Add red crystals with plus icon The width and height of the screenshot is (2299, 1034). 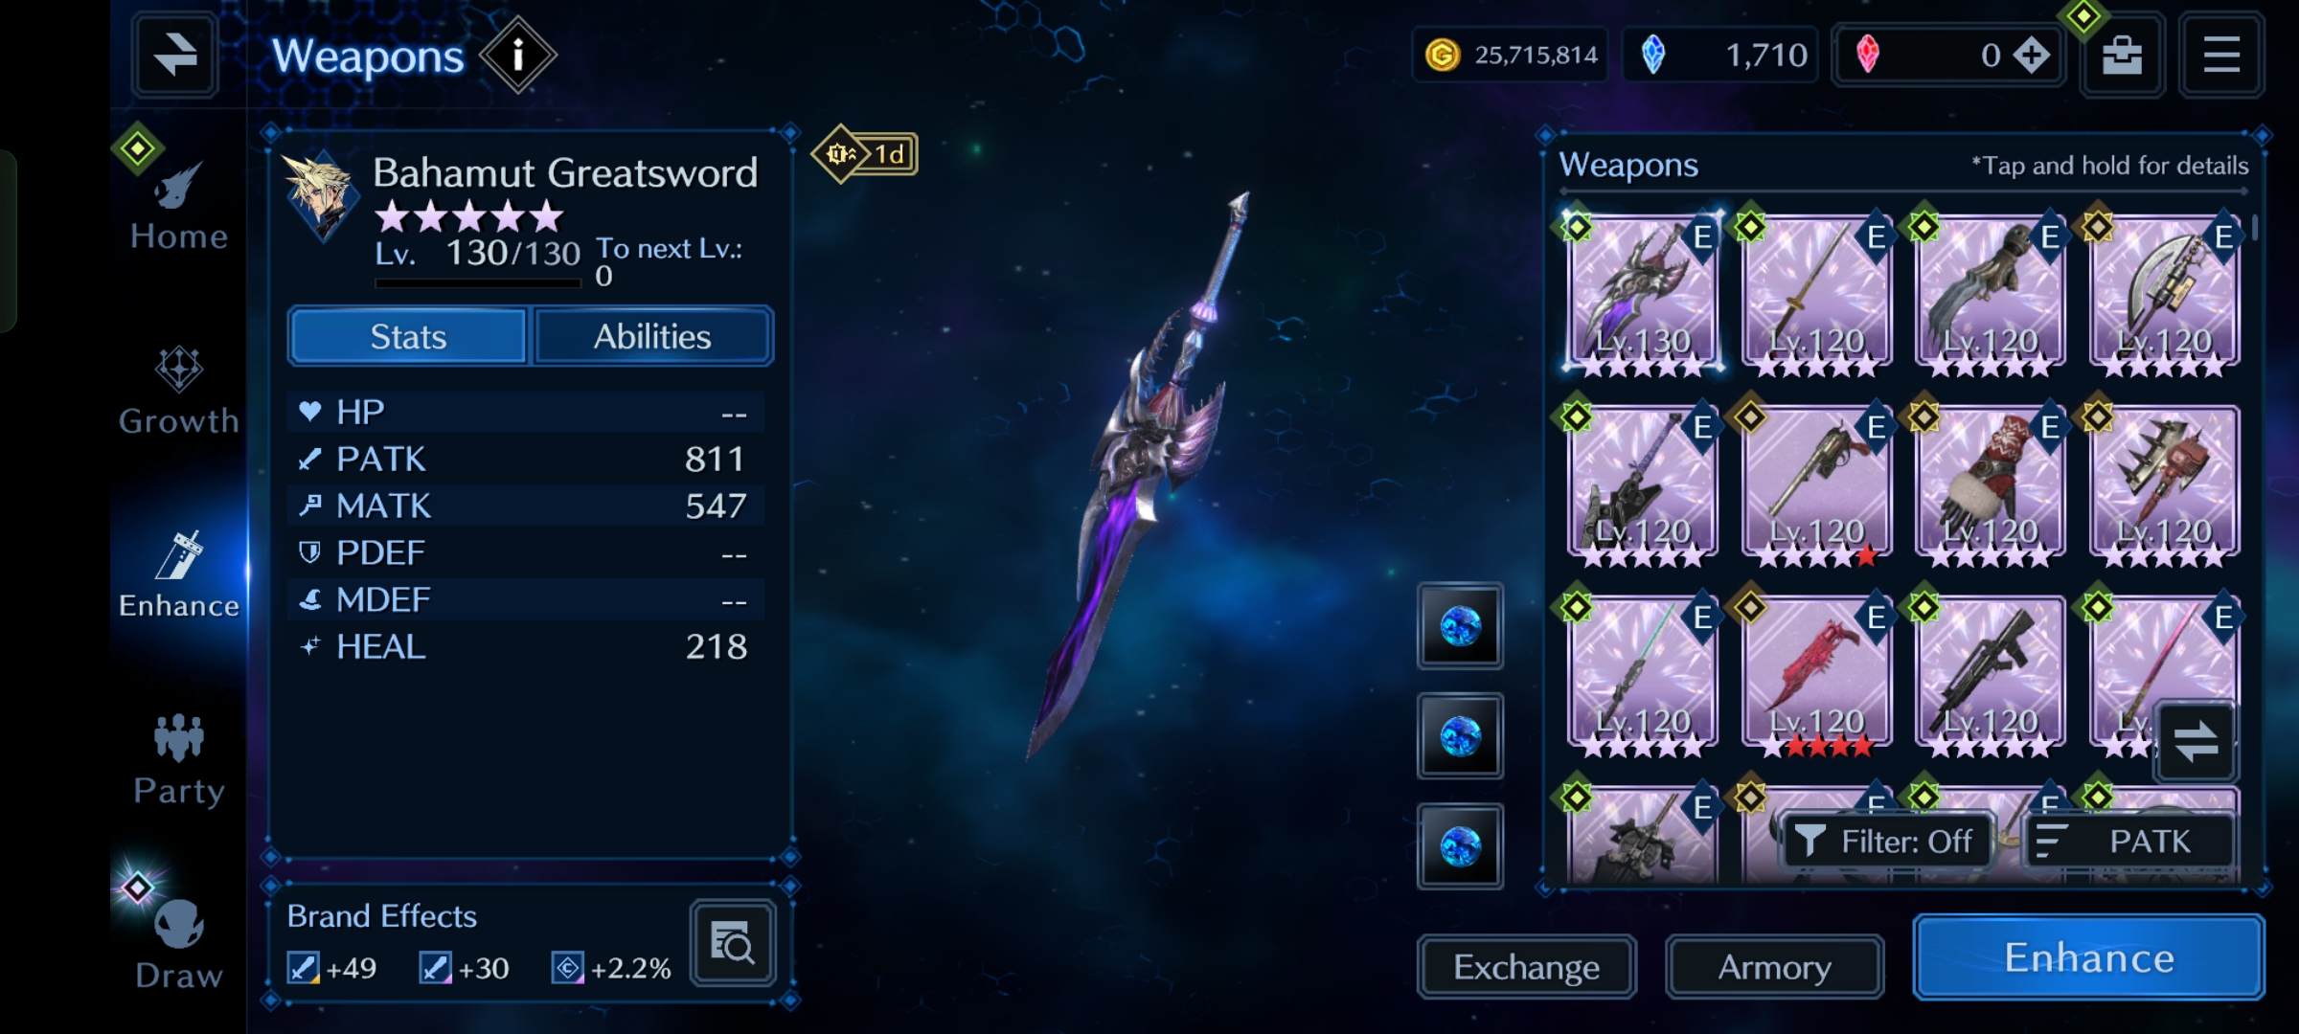(x=2030, y=56)
